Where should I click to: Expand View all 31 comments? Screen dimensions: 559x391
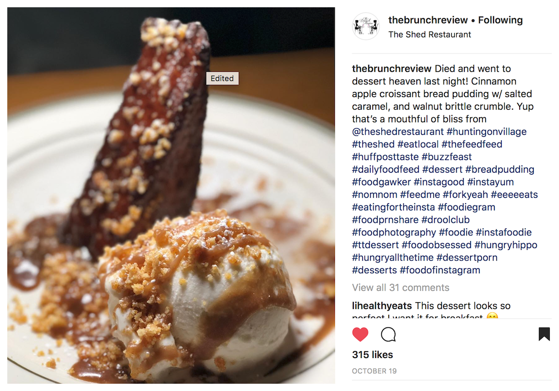point(400,288)
